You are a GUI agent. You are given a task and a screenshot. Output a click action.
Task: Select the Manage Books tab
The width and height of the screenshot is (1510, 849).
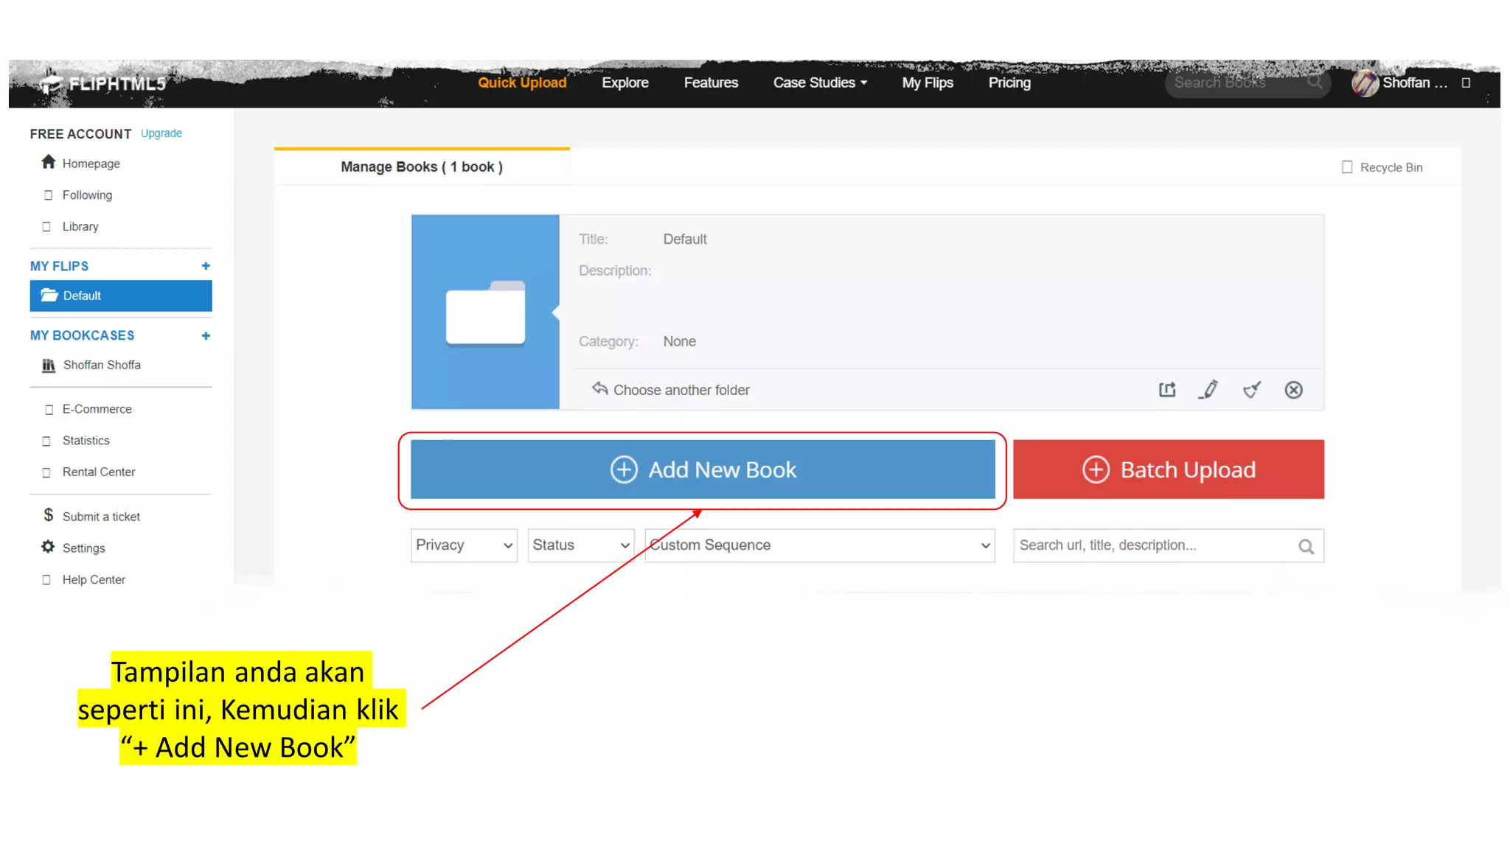(422, 167)
